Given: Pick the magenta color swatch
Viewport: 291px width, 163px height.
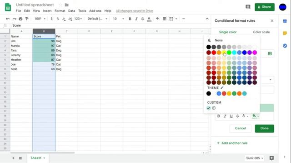Looking at the screenshot, I should pyautogui.click(x=255, y=53).
